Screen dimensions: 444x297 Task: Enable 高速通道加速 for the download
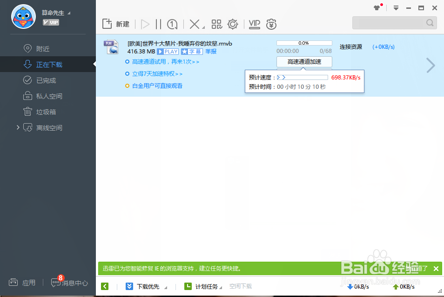[x=304, y=61]
